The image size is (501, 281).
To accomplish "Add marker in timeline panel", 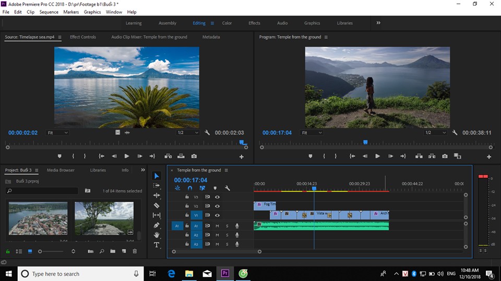I will [x=215, y=188].
